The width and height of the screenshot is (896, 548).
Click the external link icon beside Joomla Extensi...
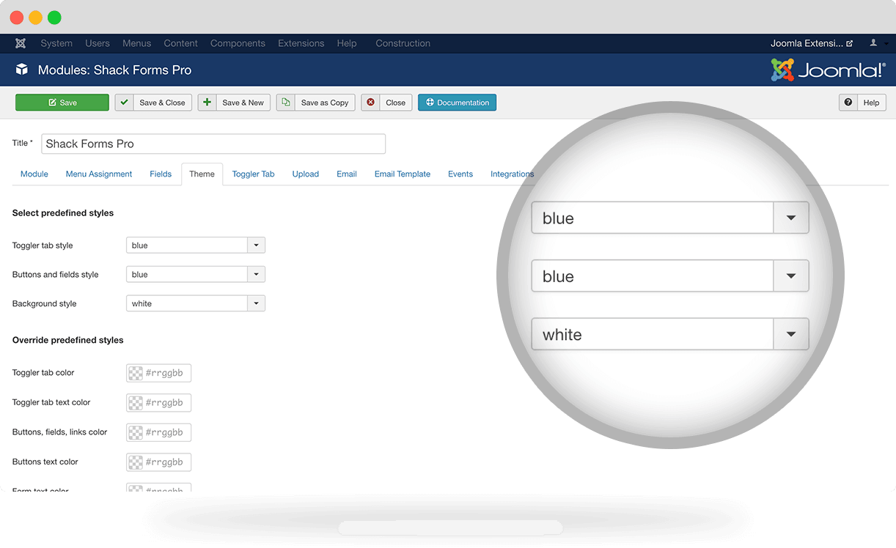[x=850, y=44]
